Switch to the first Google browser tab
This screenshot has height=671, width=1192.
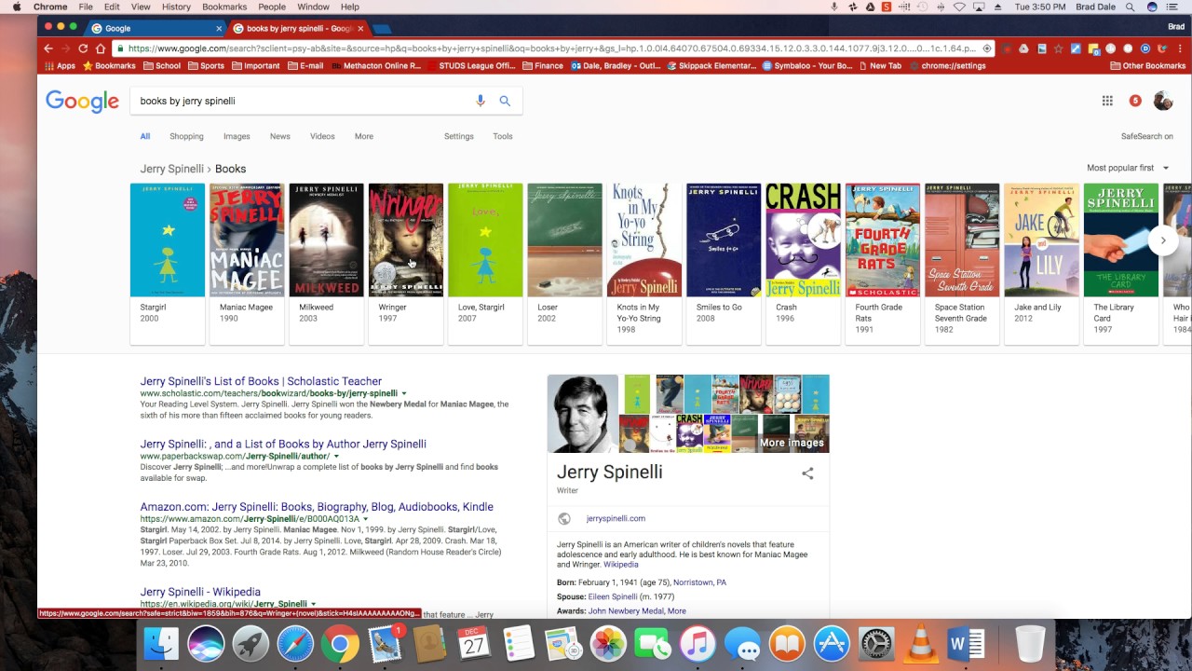click(x=155, y=28)
